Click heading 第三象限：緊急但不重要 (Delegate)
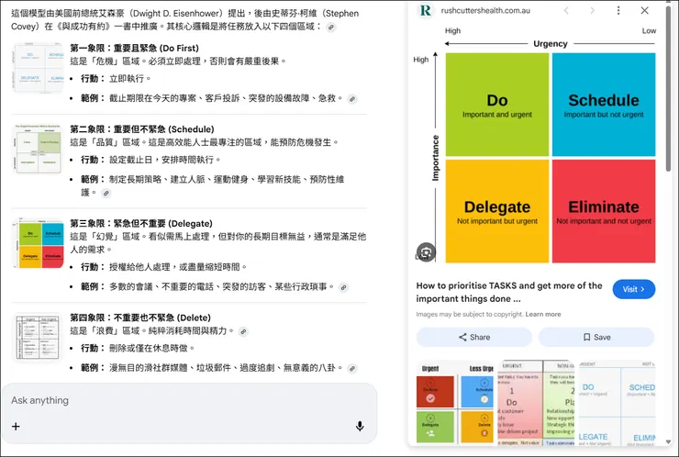The image size is (679, 457). (x=141, y=224)
